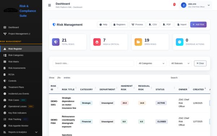
Task: Open the user account dropdown chevron
Action: pos(209,5)
